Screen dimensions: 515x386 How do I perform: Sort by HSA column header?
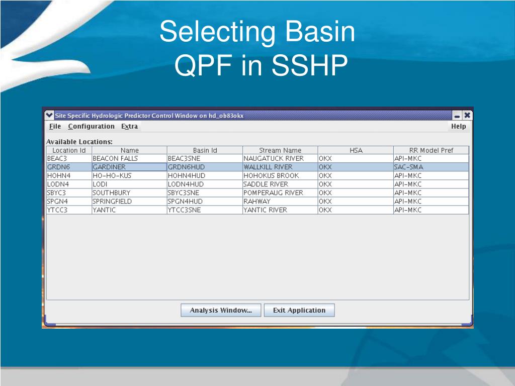point(356,150)
